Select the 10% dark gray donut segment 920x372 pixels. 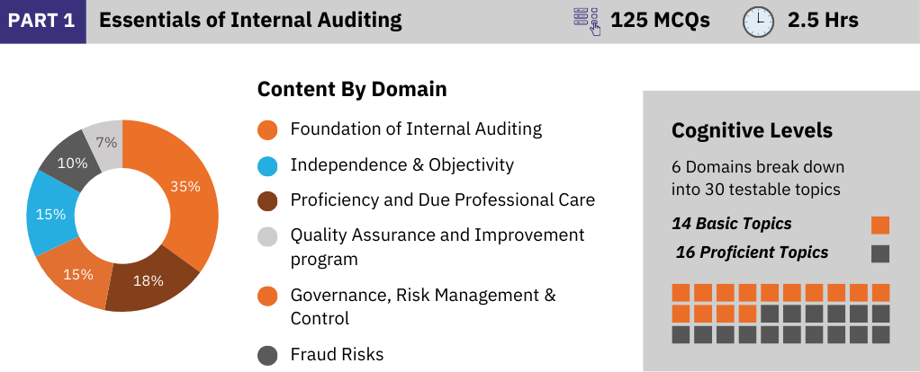coord(72,161)
